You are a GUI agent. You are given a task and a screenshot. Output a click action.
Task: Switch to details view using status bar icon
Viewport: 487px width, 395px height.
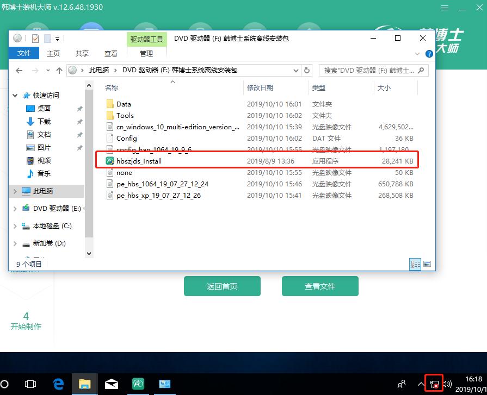tap(415, 264)
